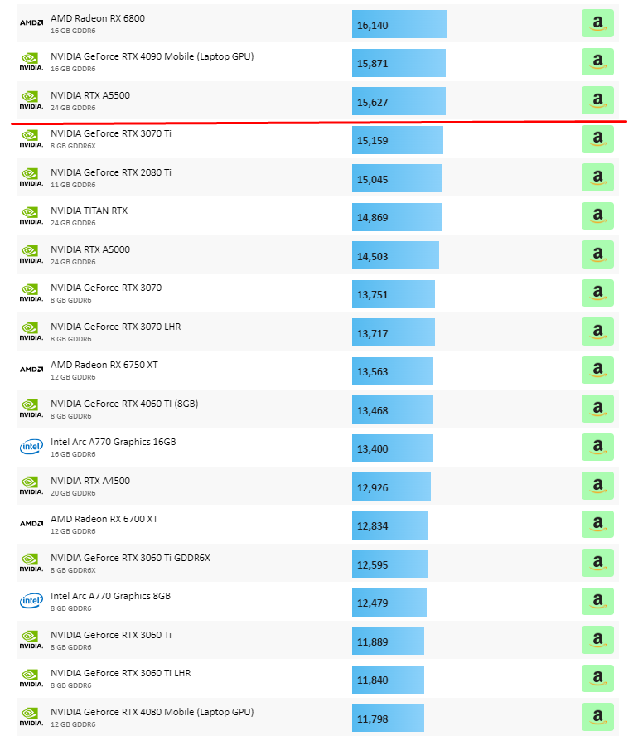Click Amazon icon for Intel Arc A770 16GB
The image size is (638, 736).
pyautogui.click(x=597, y=448)
